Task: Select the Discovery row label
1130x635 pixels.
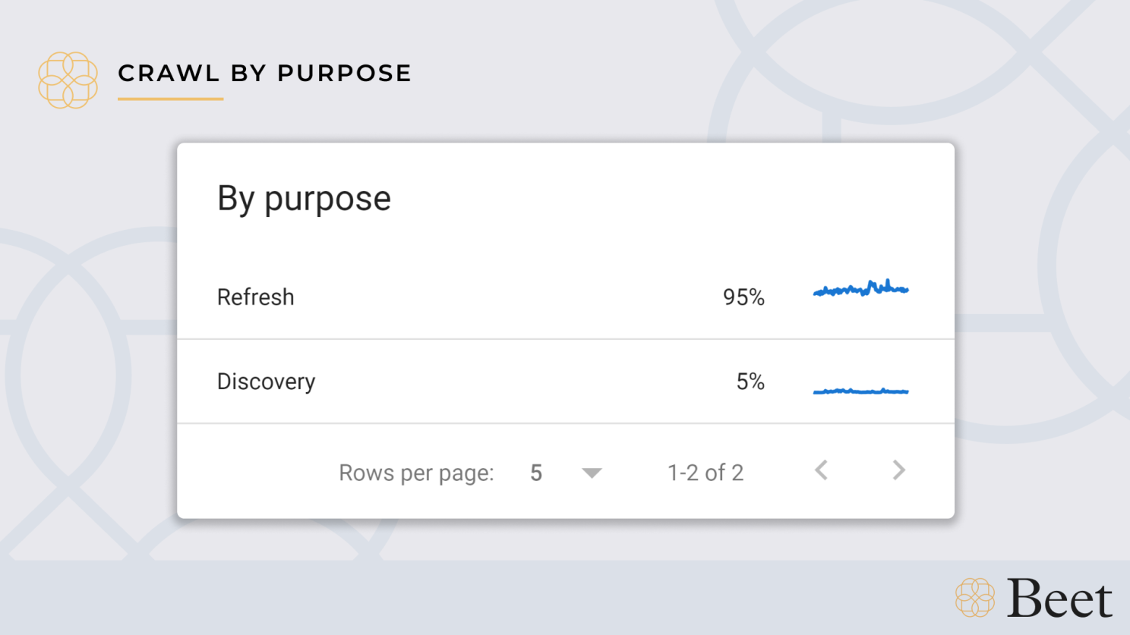Action: point(266,381)
